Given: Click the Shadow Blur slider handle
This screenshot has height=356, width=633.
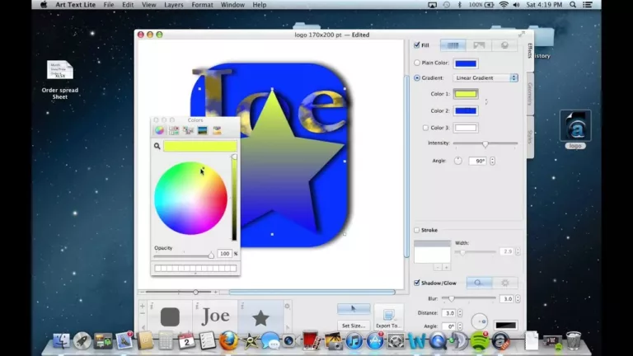Looking at the screenshot, I should point(452,298).
